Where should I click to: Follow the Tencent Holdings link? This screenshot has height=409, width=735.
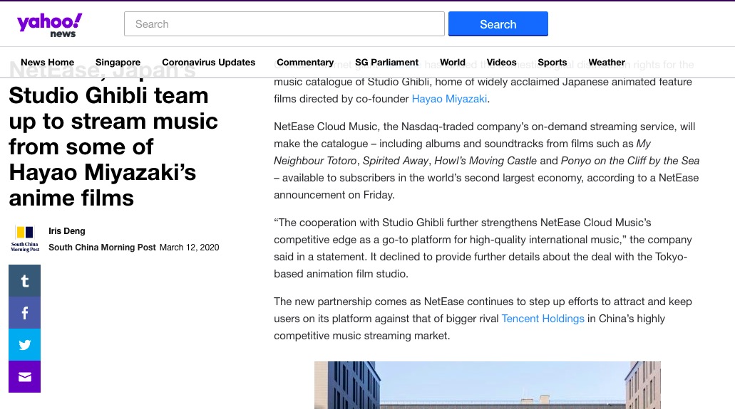pyautogui.click(x=543, y=319)
